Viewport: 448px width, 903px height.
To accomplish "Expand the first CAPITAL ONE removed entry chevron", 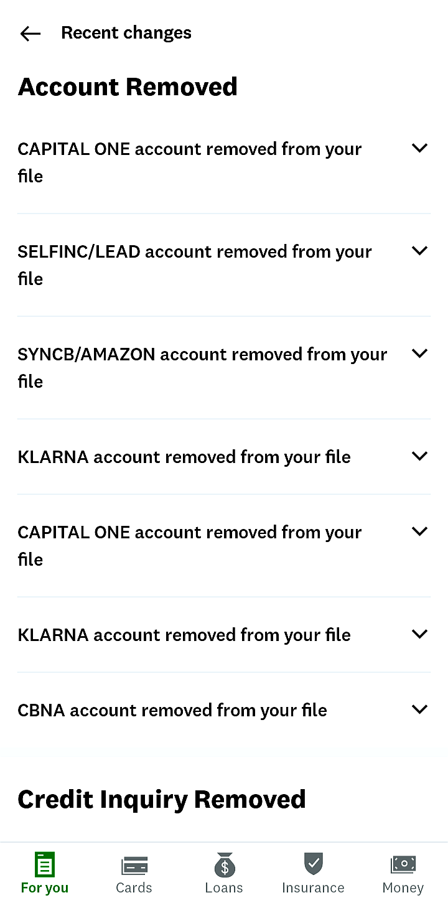I will (420, 148).
